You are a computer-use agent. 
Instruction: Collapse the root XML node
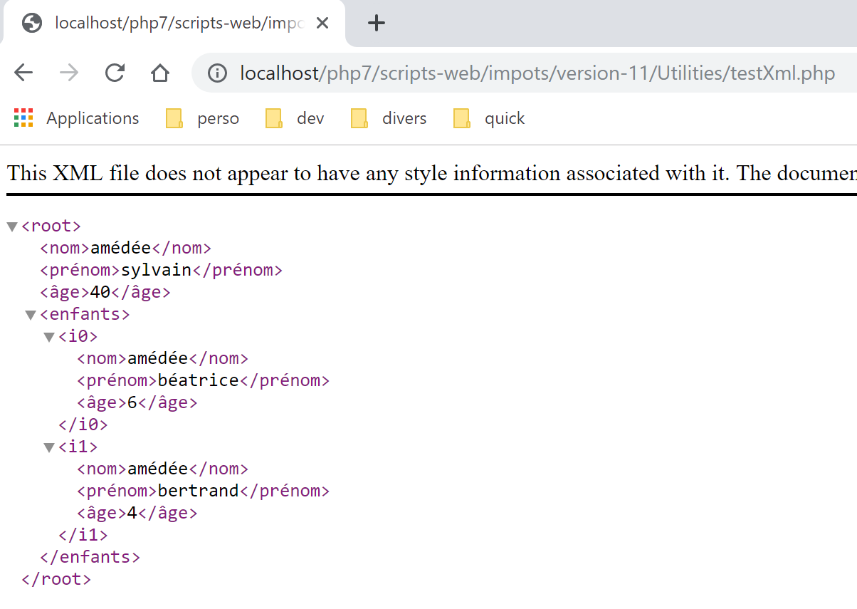coord(12,227)
